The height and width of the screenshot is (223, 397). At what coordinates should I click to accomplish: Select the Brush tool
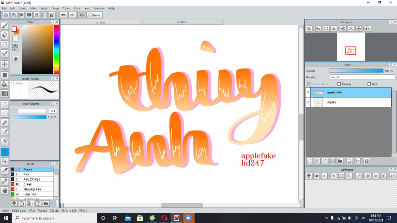(x=5, y=26)
